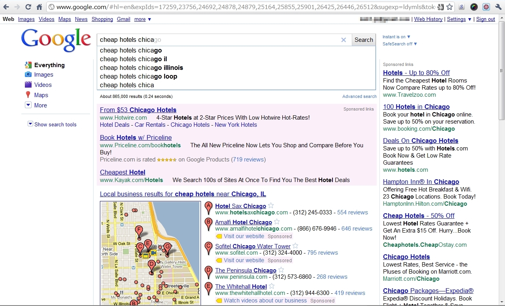
Task: Open the Cheapest Hotel Kayak ad
Action: point(122,172)
